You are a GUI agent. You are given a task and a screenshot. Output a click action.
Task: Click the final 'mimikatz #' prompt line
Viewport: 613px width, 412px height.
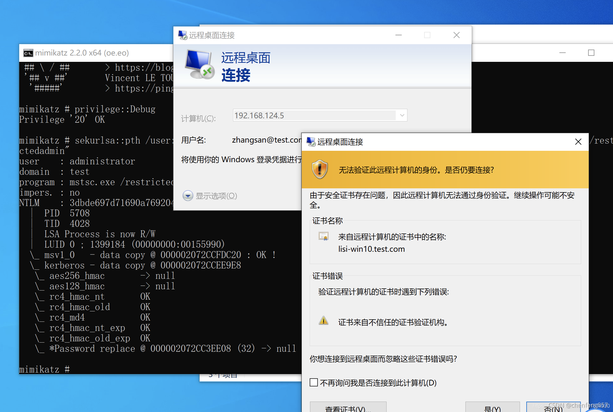click(x=44, y=369)
